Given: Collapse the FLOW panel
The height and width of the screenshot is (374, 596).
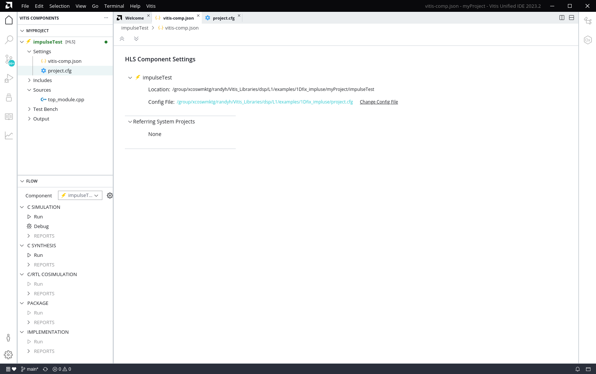Looking at the screenshot, I should [x=22, y=181].
